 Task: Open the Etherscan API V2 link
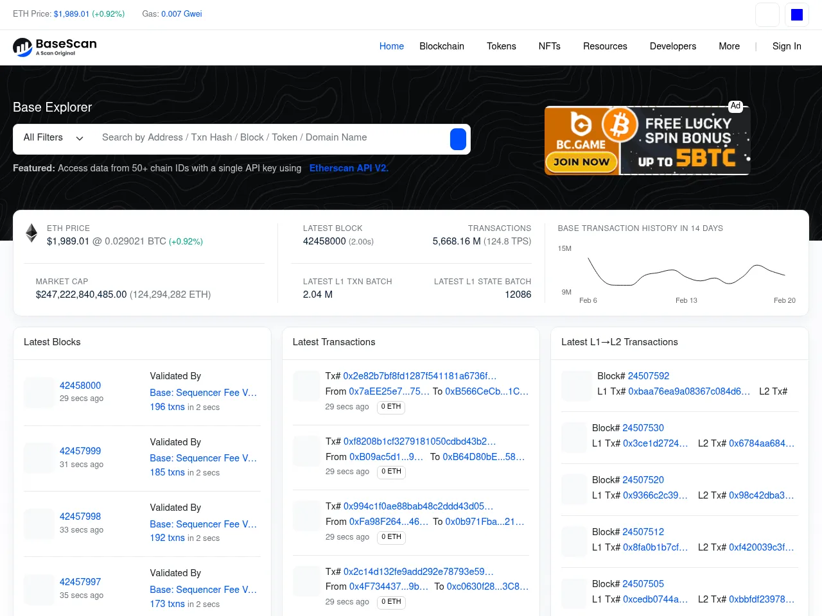(349, 168)
